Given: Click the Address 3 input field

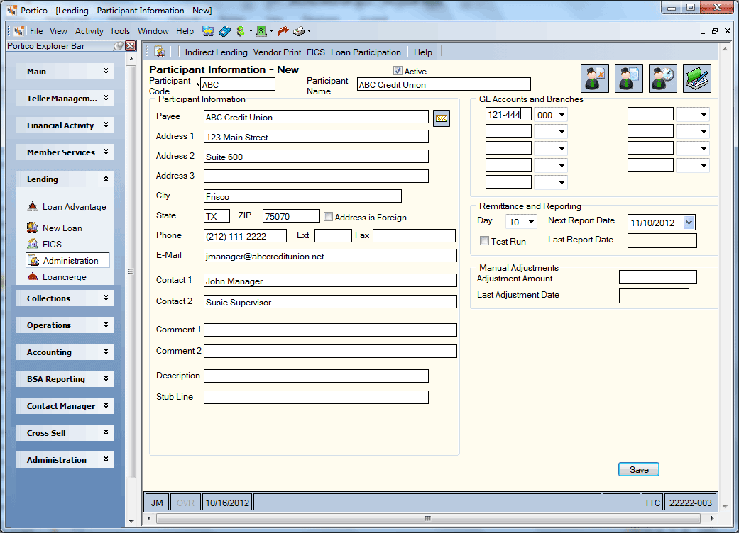Looking at the screenshot, I should [x=316, y=176].
